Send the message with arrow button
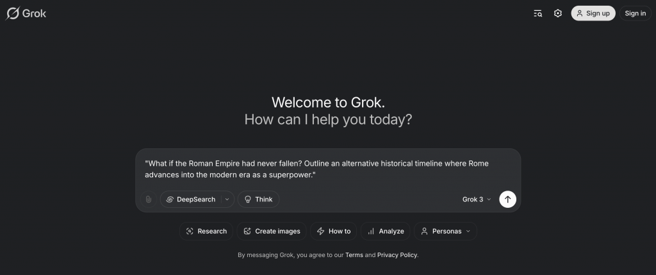The width and height of the screenshot is (656, 275). [507, 200]
